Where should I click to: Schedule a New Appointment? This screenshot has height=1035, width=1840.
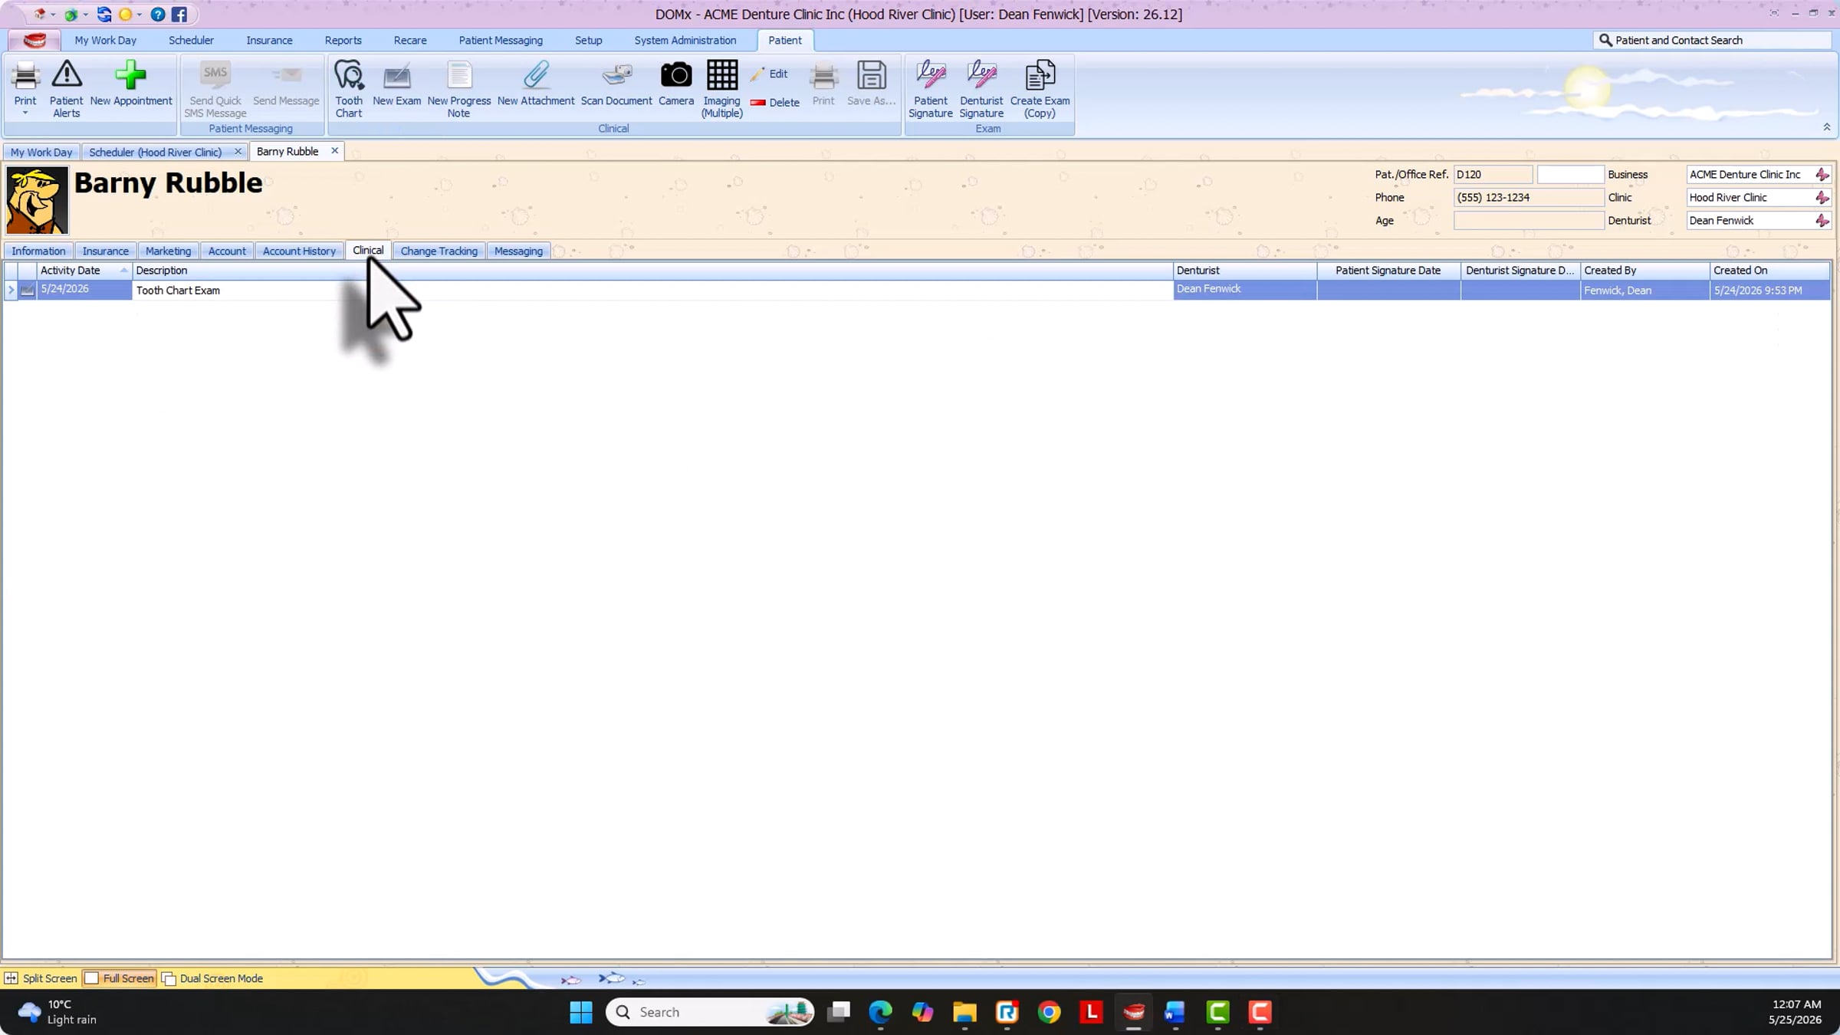130,83
